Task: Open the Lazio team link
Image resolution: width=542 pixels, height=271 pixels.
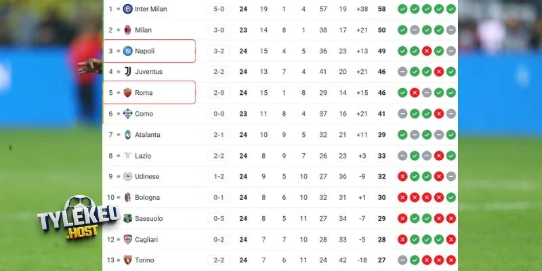Action: click(x=144, y=156)
